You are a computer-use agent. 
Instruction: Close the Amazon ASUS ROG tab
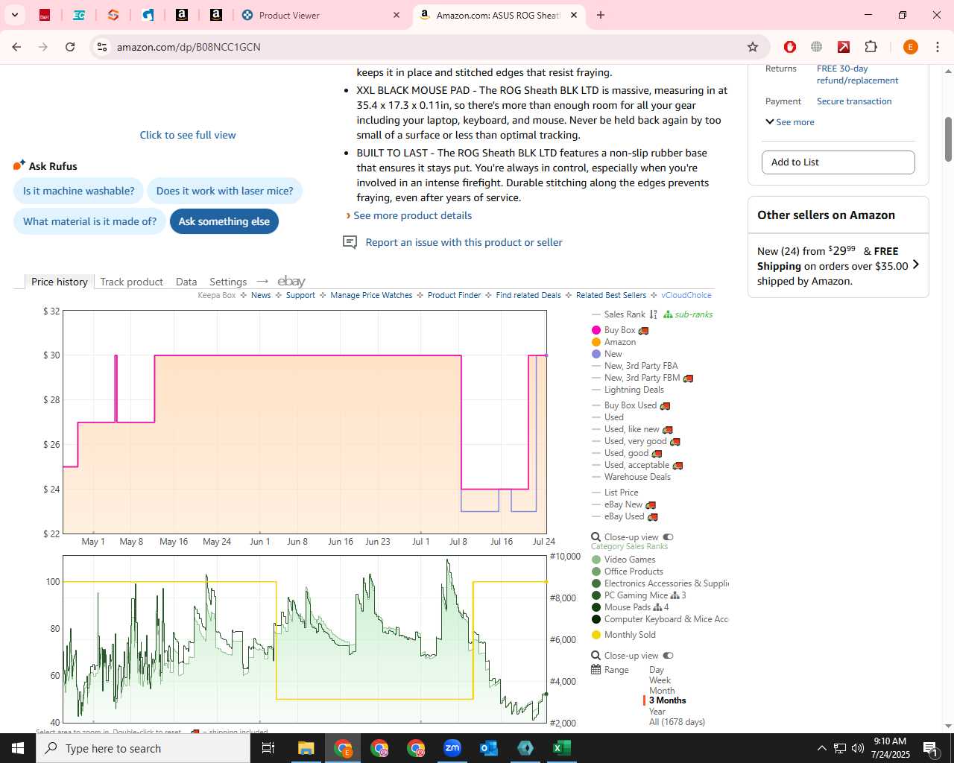[x=574, y=15]
